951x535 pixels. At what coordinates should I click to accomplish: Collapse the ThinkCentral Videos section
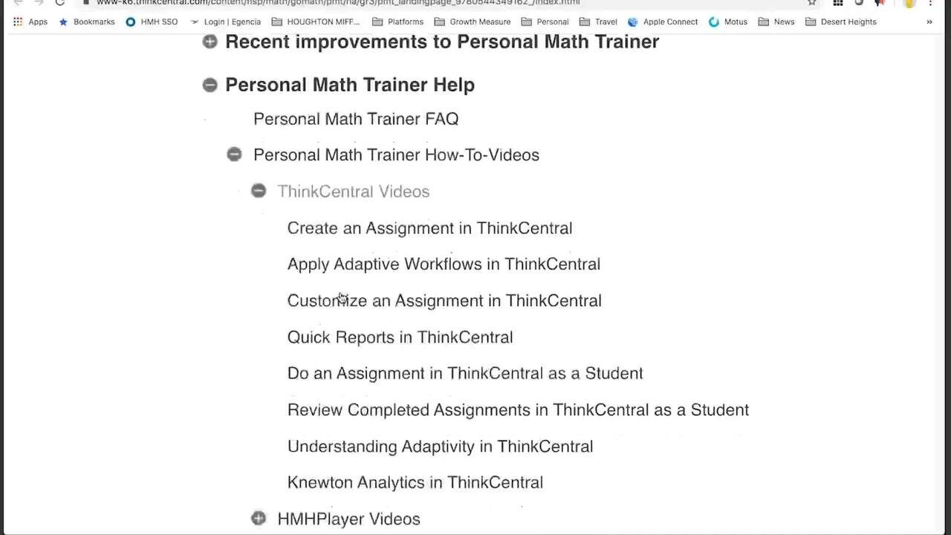(x=258, y=191)
